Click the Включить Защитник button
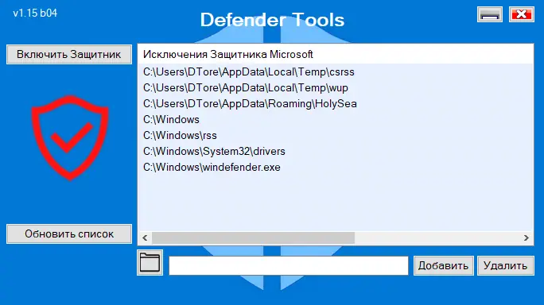The image size is (544, 305). 69,55
